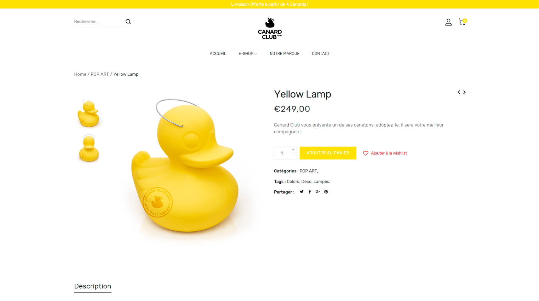Decrease quantity with the minus stepper
This screenshot has width=539, height=301.
pos(293,156)
